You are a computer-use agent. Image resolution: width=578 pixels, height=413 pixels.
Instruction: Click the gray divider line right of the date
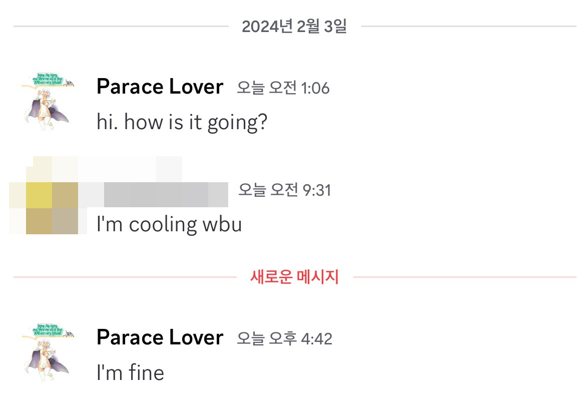[x=468, y=26]
